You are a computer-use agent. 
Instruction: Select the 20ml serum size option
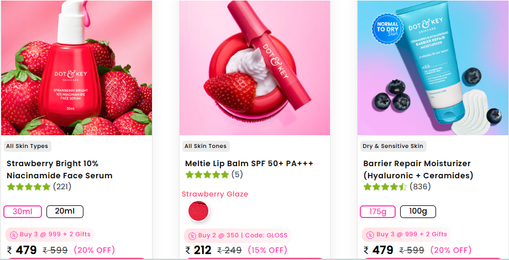click(65, 211)
